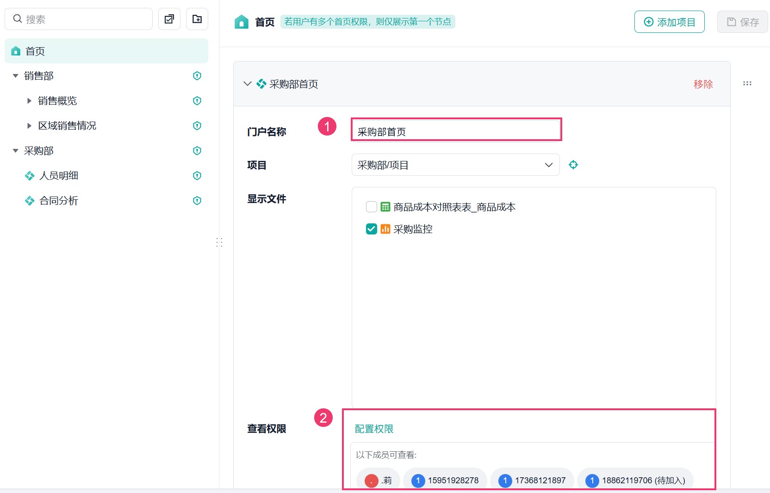The width and height of the screenshot is (770, 493).
Task: Click the diamond icon in 采购部首页 card header
Action: tap(261, 84)
